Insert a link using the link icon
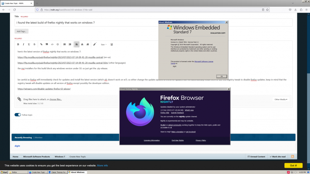Screen dimensions: 310x174 41,45
